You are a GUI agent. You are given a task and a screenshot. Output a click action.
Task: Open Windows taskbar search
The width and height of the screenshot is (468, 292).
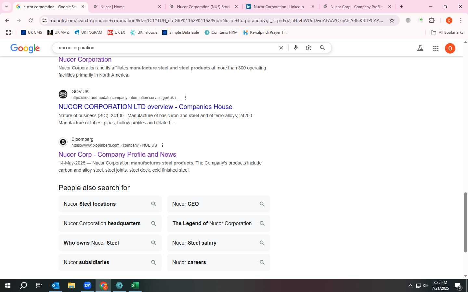(x=23, y=286)
